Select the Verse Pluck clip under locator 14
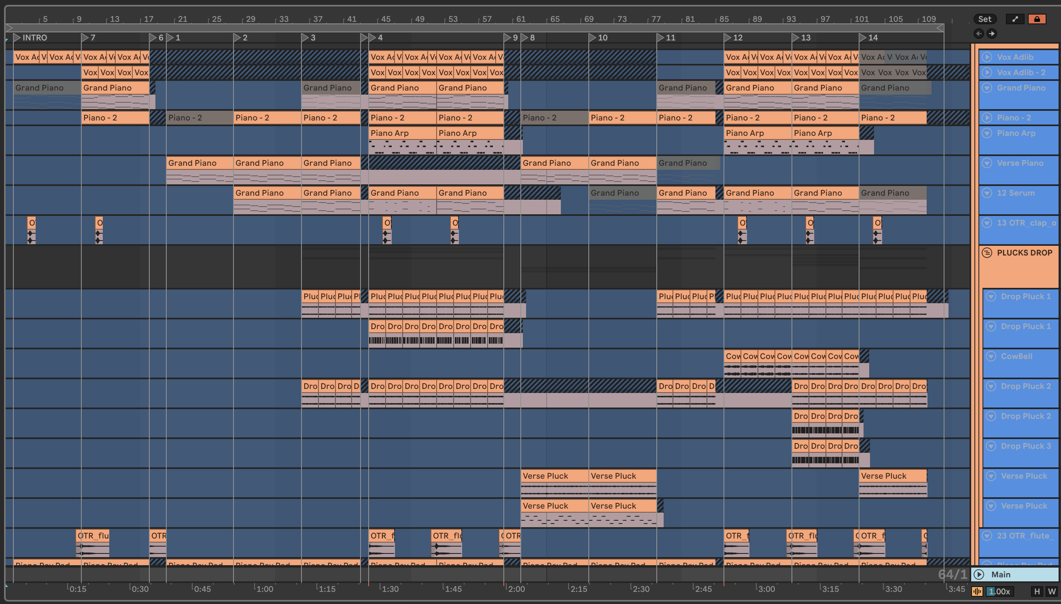 (x=893, y=476)
